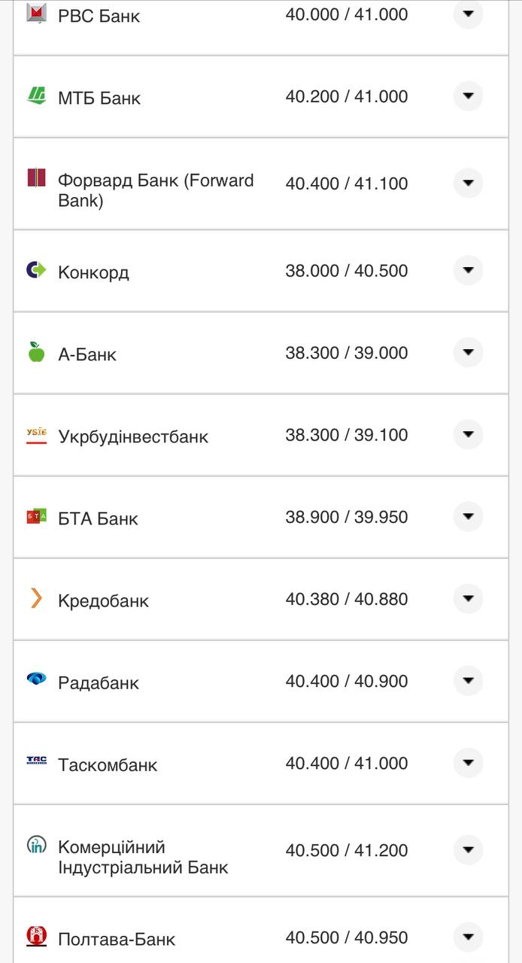Click the Таскомбанк TAC logo
The width and height of the screenshot is (522, 963).
click(36, 761)
